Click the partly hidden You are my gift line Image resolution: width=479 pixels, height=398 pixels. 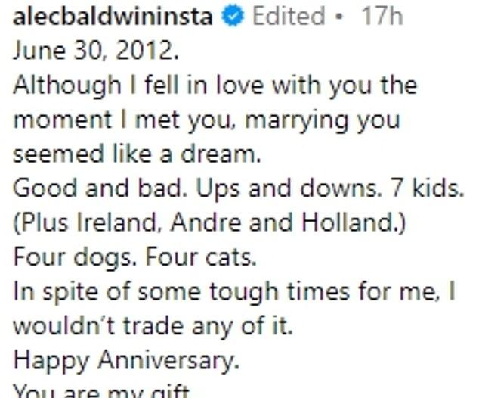coord(103,391)
